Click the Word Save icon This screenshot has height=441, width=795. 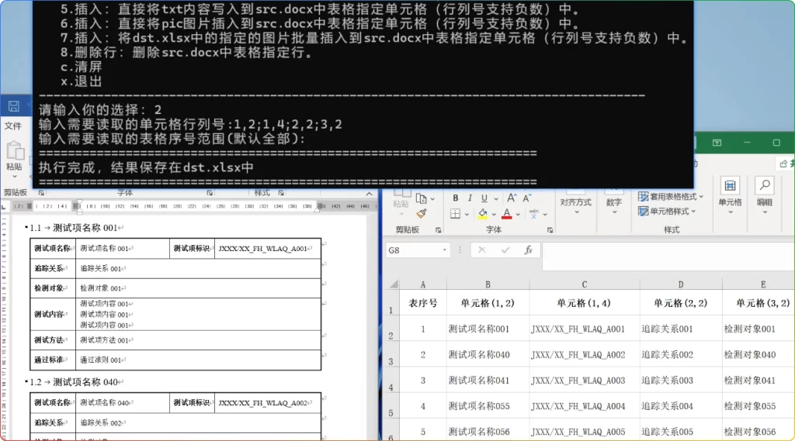13,106
